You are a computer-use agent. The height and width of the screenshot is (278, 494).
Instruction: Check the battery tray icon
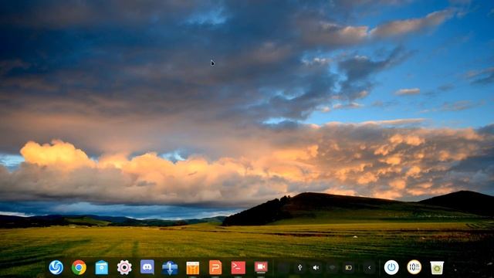[x=348, y=268]
